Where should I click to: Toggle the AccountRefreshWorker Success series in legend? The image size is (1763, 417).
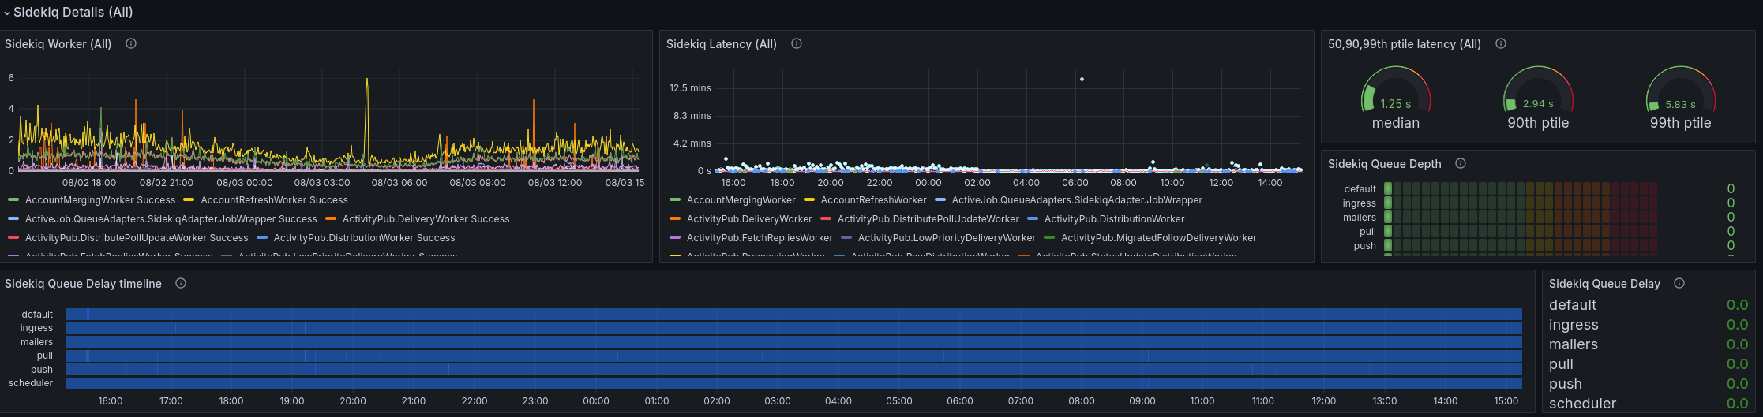click(x=273, y=200)
